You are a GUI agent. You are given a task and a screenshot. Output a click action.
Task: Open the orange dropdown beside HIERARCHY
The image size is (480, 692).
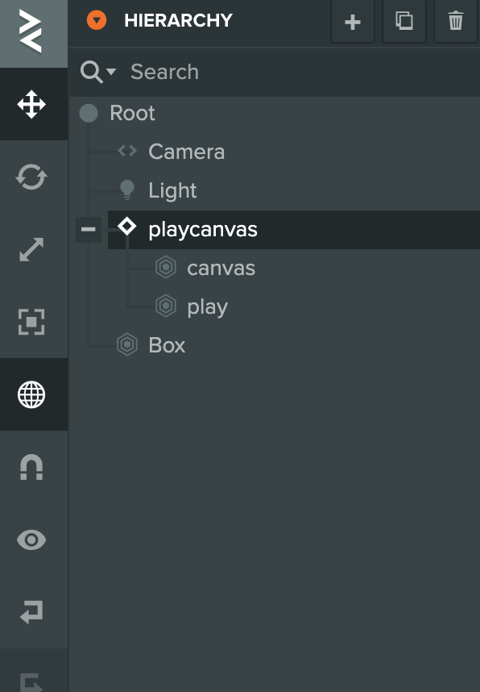coord(97,21)
